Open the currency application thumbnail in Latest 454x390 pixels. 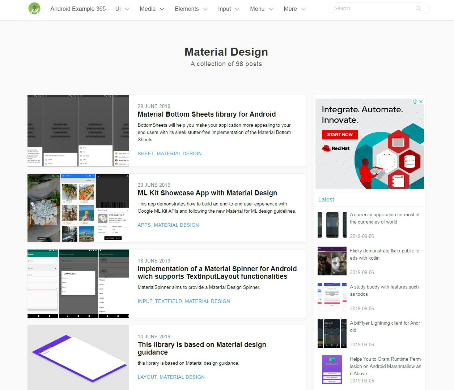click(331, 225)
